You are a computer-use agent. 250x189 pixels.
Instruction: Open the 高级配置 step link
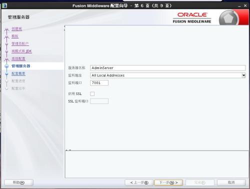pyautogui.click(x=18, y=58)
